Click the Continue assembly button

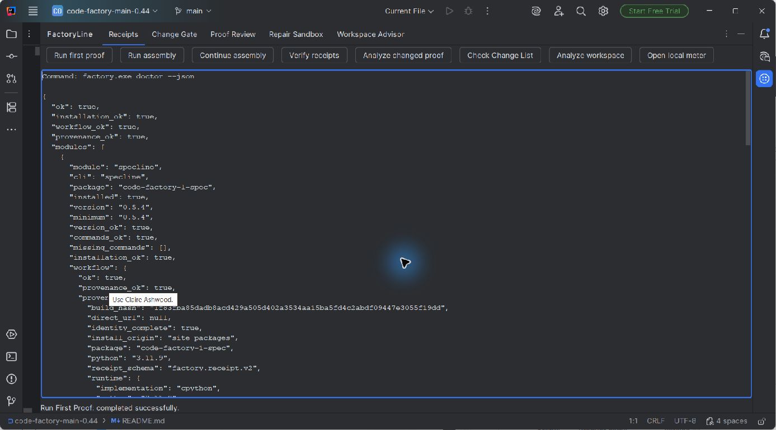pyautogui.click(x=233, y=55)
